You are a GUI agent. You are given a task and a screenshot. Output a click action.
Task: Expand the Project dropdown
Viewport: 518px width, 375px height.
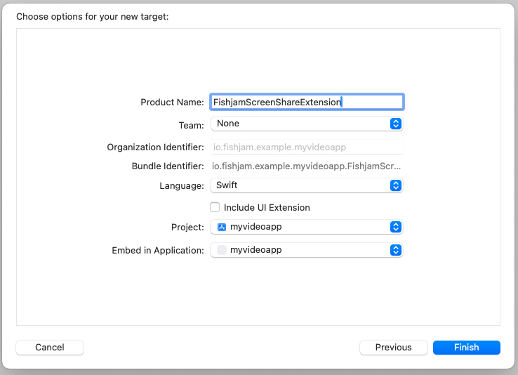[306, 227]
